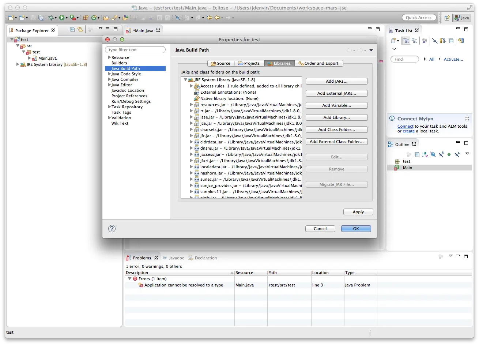Screen dimensions: 479x345
Task: Click the Add External JARs button
Action: point(336,93)
